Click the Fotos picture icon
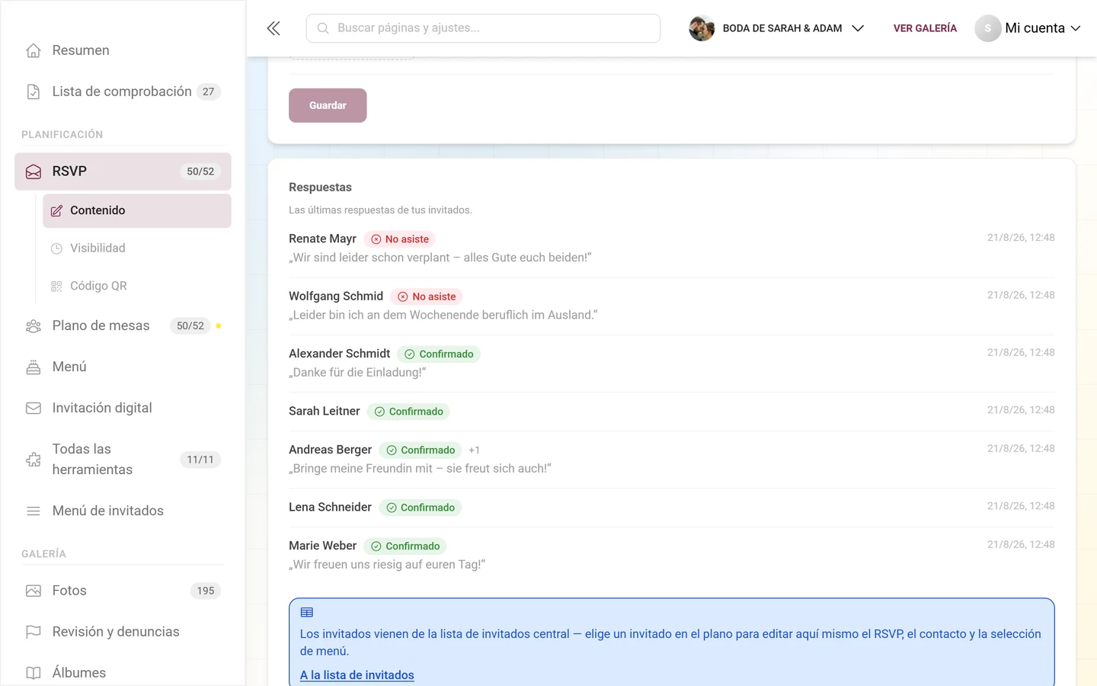The width and height of the screenshot is (1097, 686). coord(34,591)
